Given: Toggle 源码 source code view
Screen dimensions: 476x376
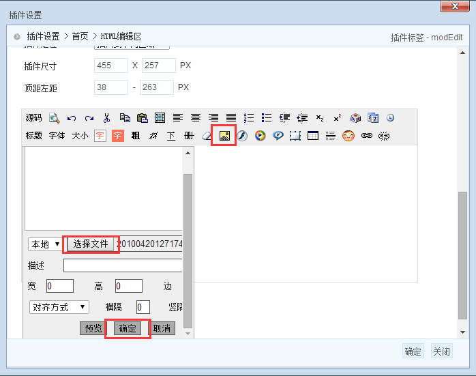Looking at the screenshot, I should [34, 117].
